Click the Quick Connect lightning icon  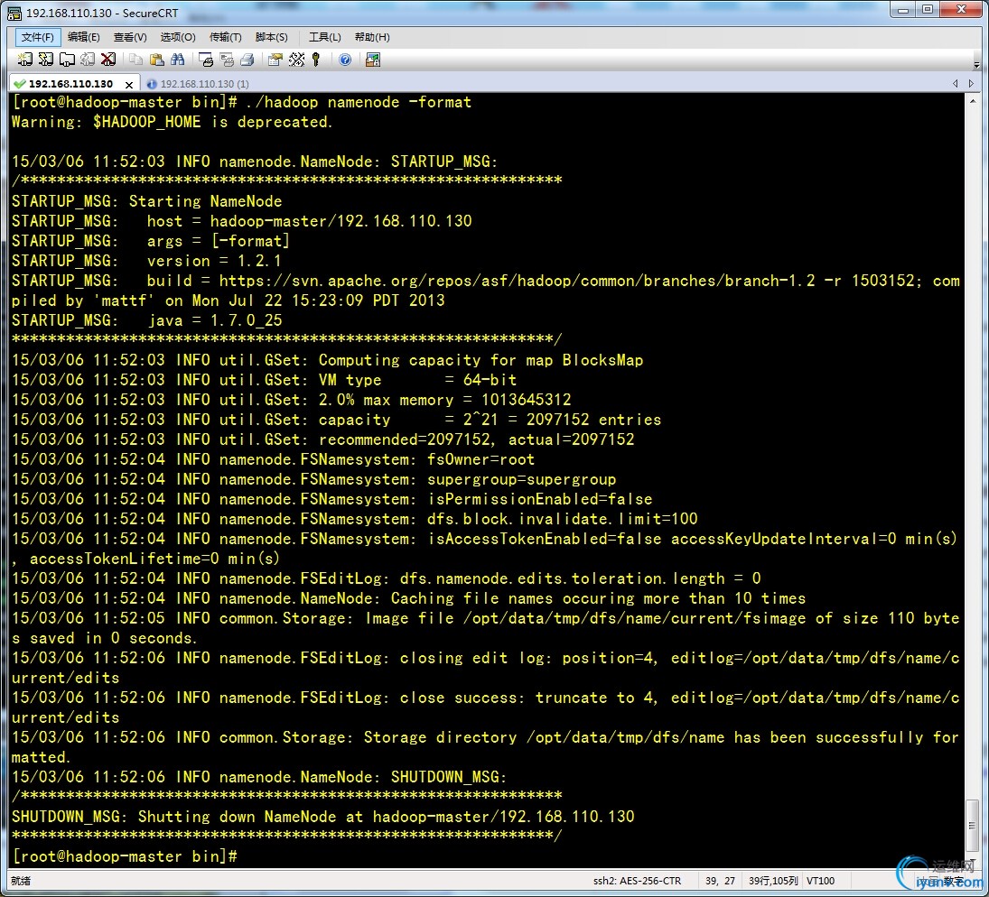coord(45,60)
